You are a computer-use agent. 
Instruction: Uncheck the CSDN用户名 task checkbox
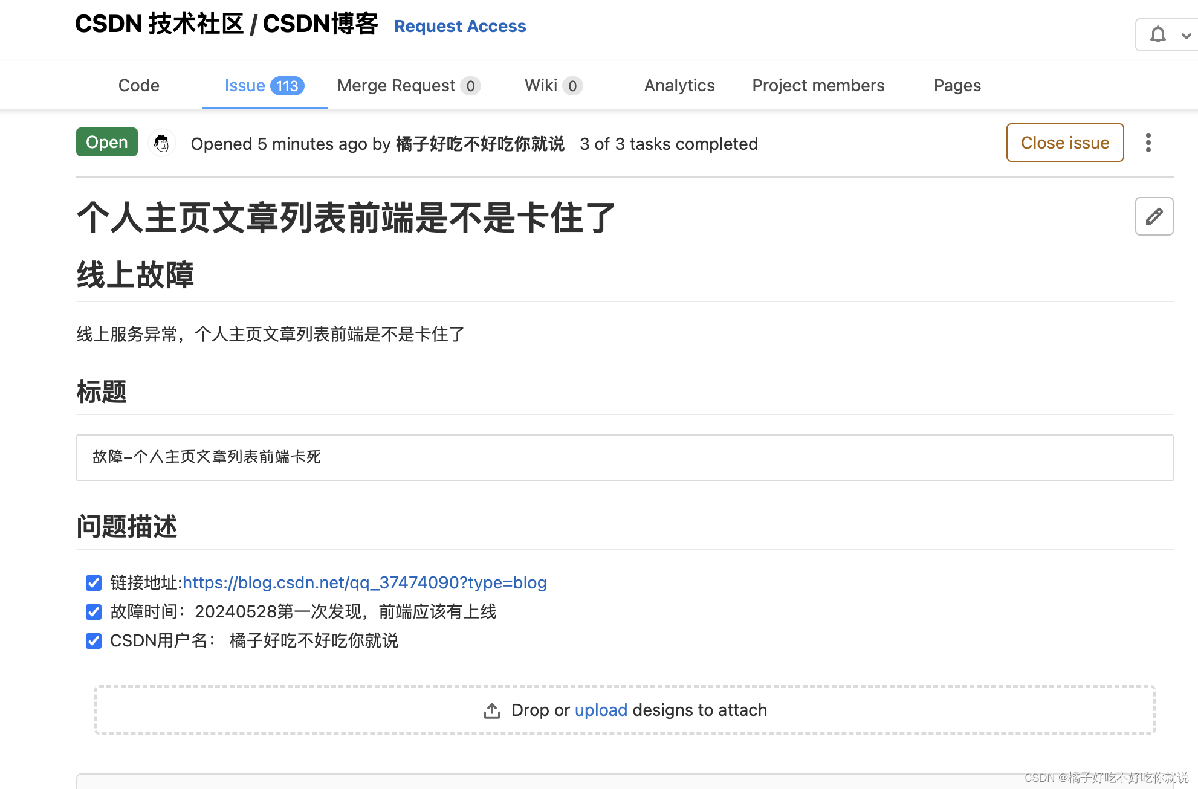93,640
